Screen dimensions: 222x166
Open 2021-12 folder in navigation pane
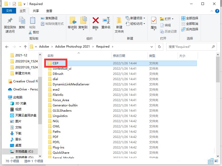point(19,55)
